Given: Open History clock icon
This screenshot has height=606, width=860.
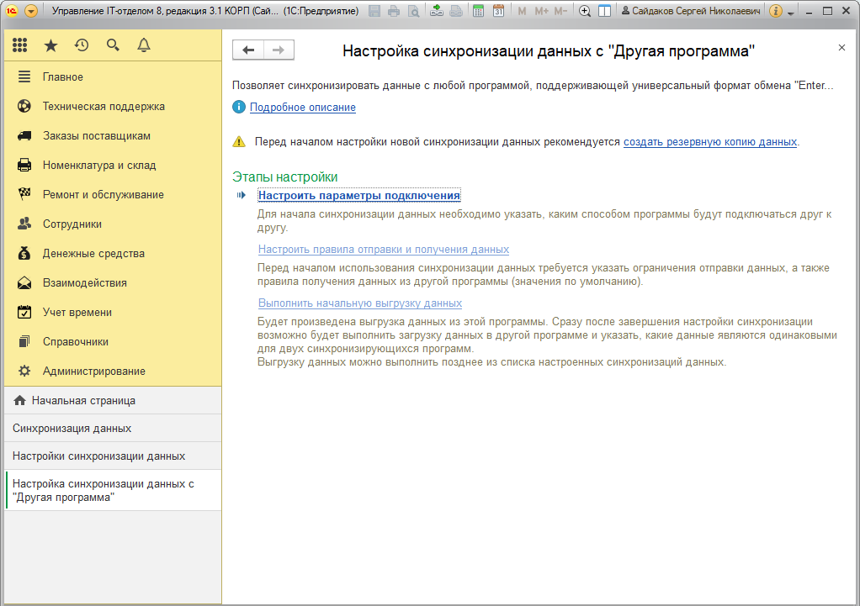Looking at the screenshot, I should [82, 45].
